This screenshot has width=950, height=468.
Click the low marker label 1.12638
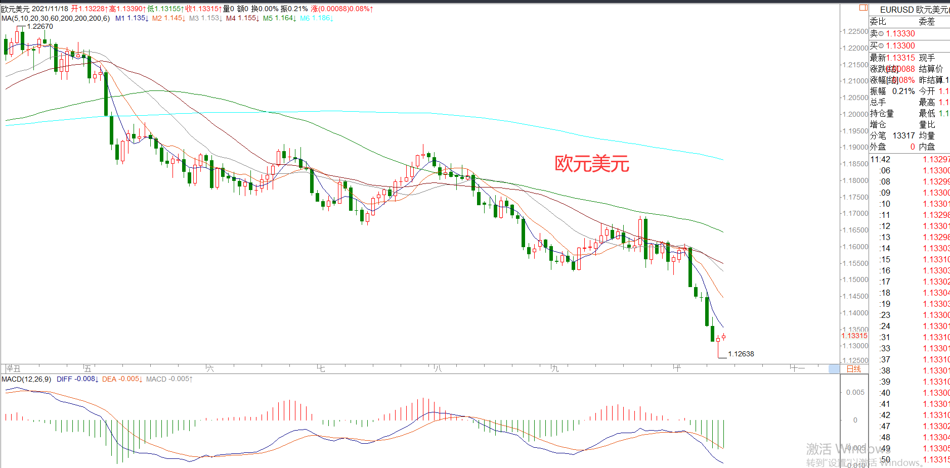(x=741, y=354)
